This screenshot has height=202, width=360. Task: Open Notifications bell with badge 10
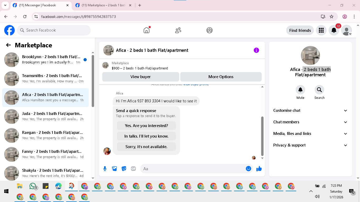(x=334, y=30)
